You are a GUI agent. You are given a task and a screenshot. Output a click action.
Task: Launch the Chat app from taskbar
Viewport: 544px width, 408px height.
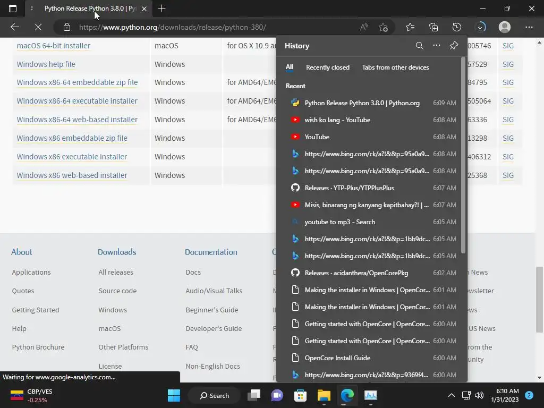[x=277, y=395]
